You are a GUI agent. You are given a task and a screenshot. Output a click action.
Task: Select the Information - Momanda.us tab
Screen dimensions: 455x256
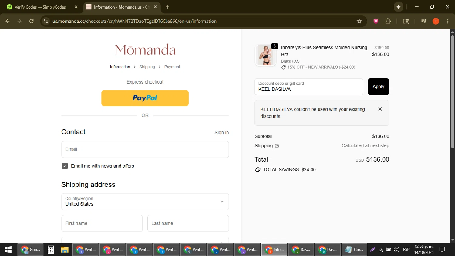click(122, 7)
